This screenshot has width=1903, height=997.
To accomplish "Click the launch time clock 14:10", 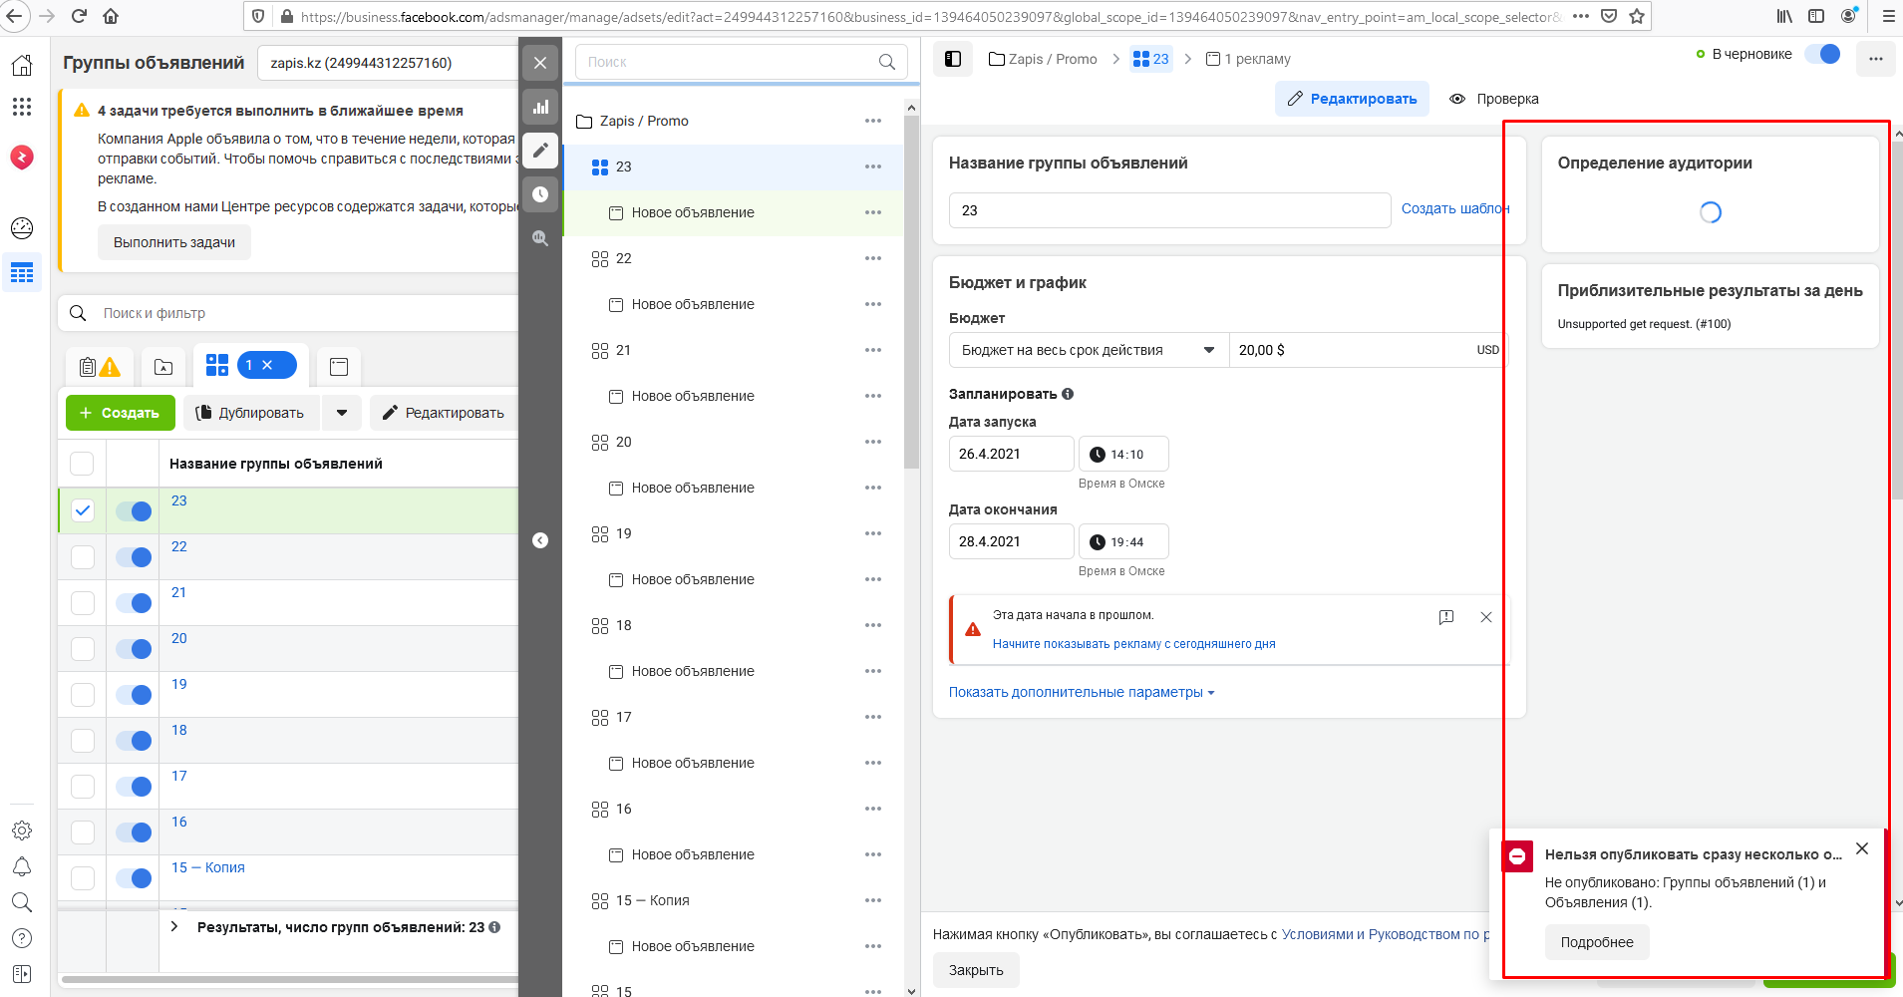I will (1123, 454).
